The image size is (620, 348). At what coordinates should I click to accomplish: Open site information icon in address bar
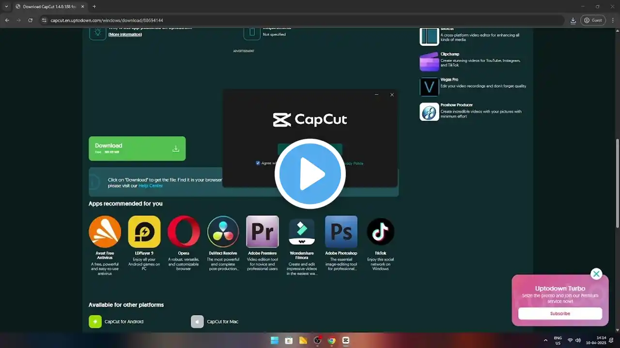pos(44,20)
